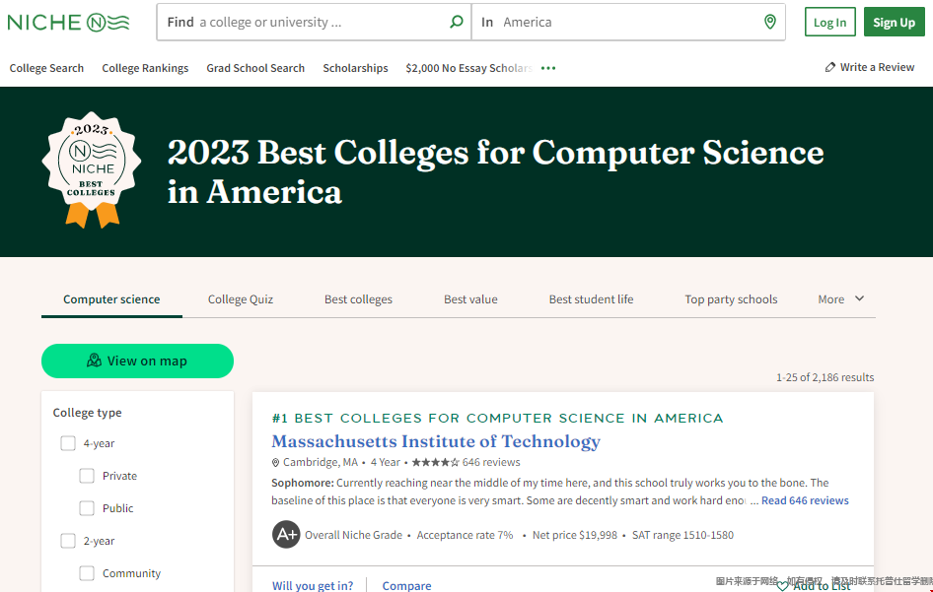933x592 pixels.
Task: Tick the Public college checkbox
Action: (x=87, y=508)
